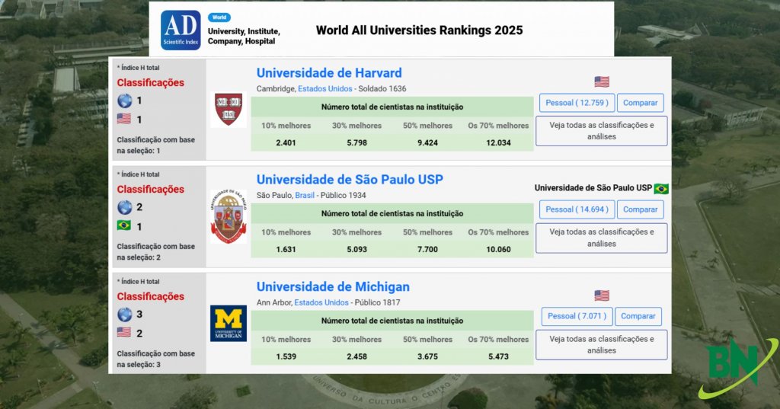The height and width of the screenshot is (409, 780).
Task: Click Harvard 10% melhores value 2.401
Action: [x=286, y=142]
